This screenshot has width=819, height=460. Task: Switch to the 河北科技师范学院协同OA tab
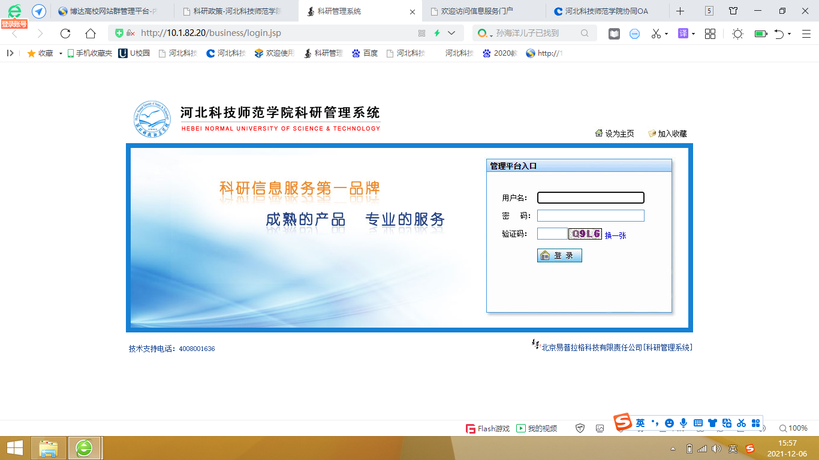tap(606, 11)
